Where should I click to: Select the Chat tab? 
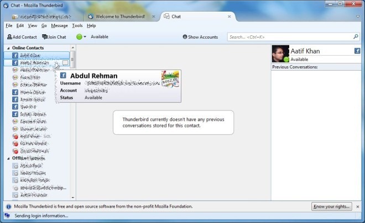[x=198, y=17]
